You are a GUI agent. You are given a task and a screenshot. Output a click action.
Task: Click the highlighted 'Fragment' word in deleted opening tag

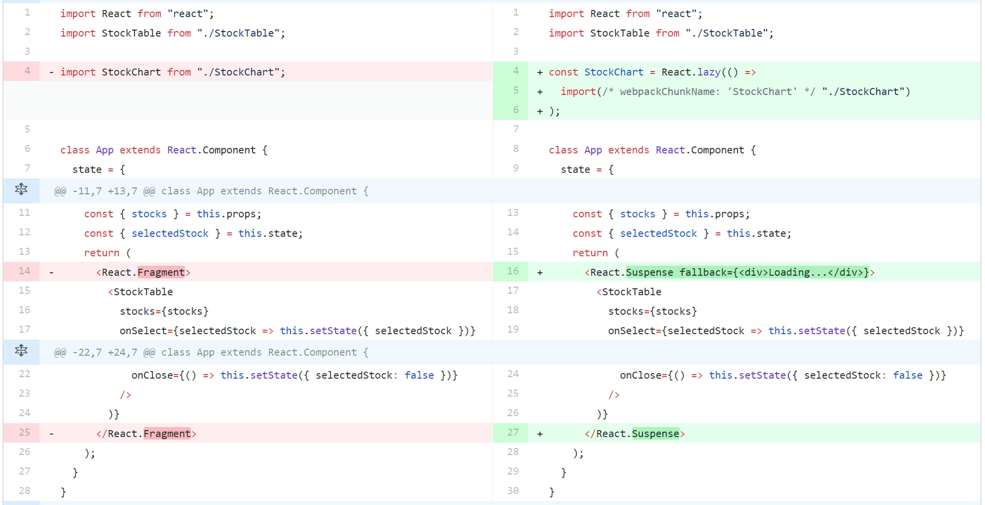pos(161,272)
